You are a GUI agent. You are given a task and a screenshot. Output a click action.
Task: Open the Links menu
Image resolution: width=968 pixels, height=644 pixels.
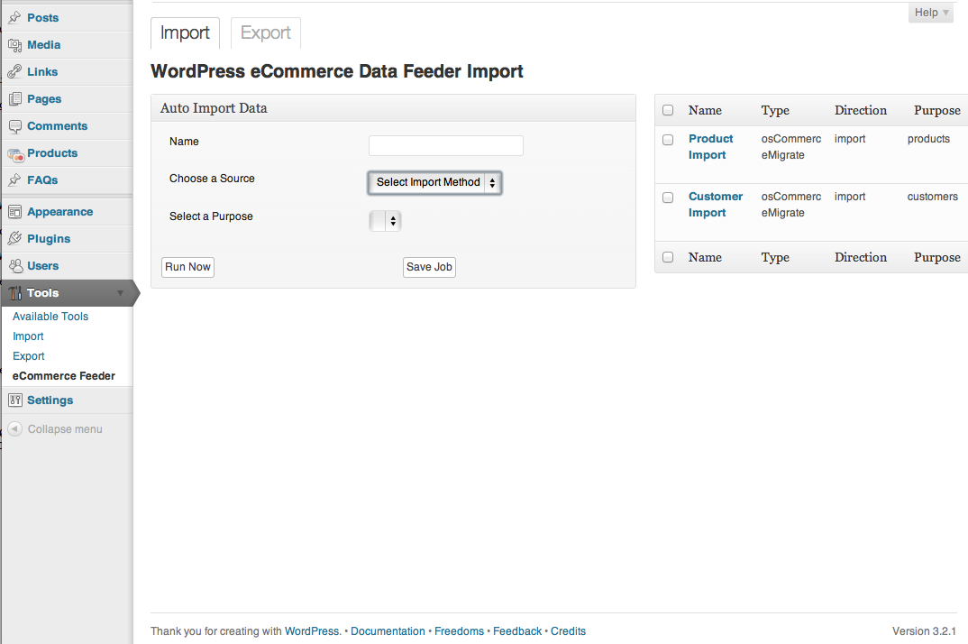click(42, 71)
